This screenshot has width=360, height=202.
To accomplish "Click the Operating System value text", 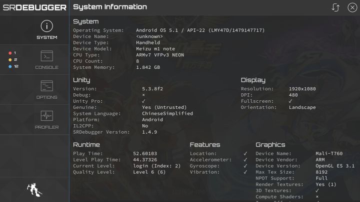I will [200, 30].
